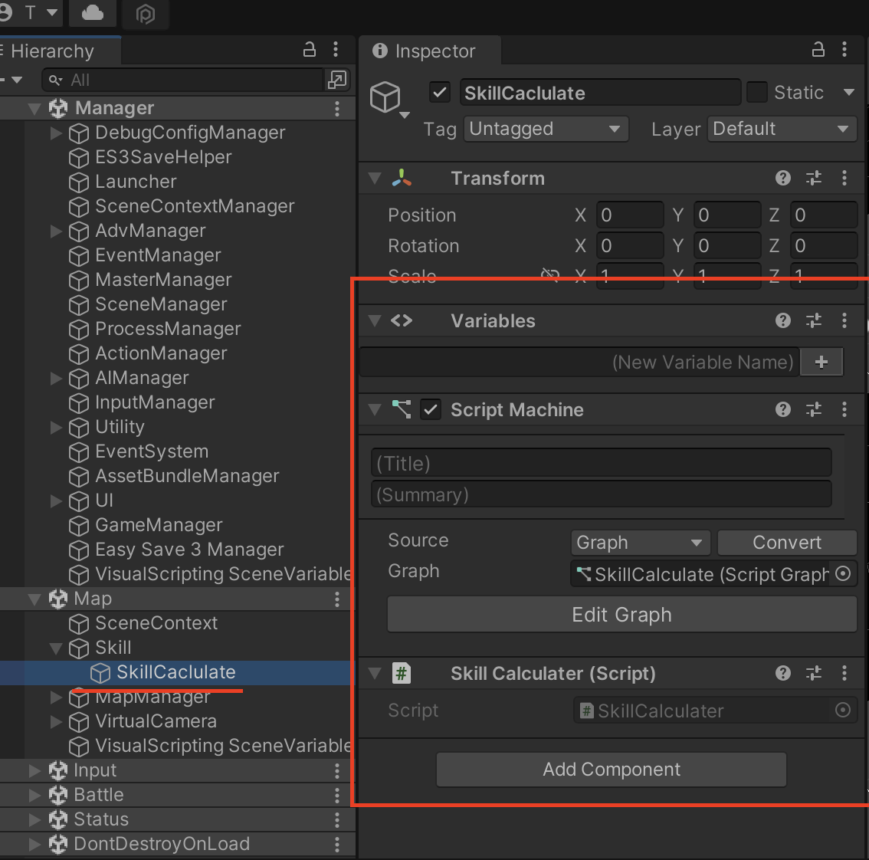The image size is (869, 860).
Task: Open Source dropdown set to Graph
Action: point(641,542)
